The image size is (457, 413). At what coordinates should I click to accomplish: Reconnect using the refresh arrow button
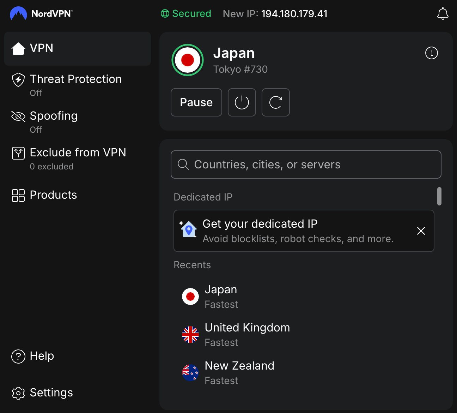pos(276,102)
